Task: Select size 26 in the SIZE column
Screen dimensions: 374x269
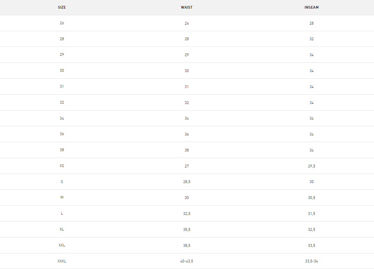Action: tap(62, 23)
